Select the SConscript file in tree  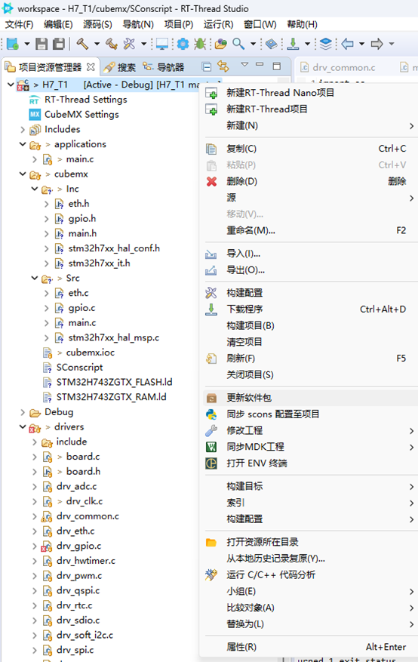pyautogui.click(x=79, y=368)
